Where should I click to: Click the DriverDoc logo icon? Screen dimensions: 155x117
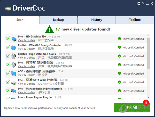pyautogui.click(x=8, y=8)
